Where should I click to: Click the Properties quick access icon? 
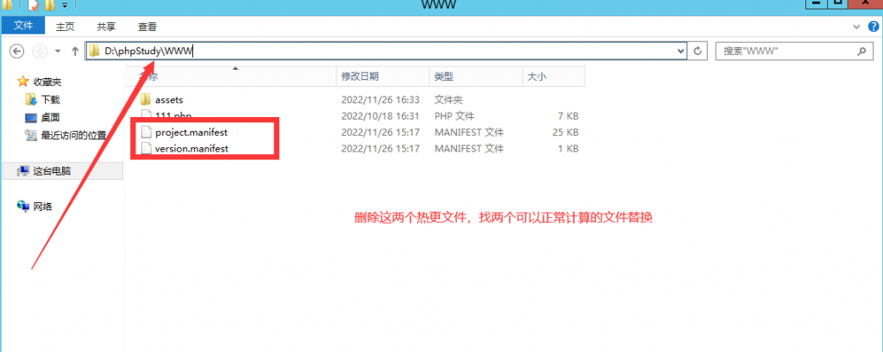[x=34, y=5]
